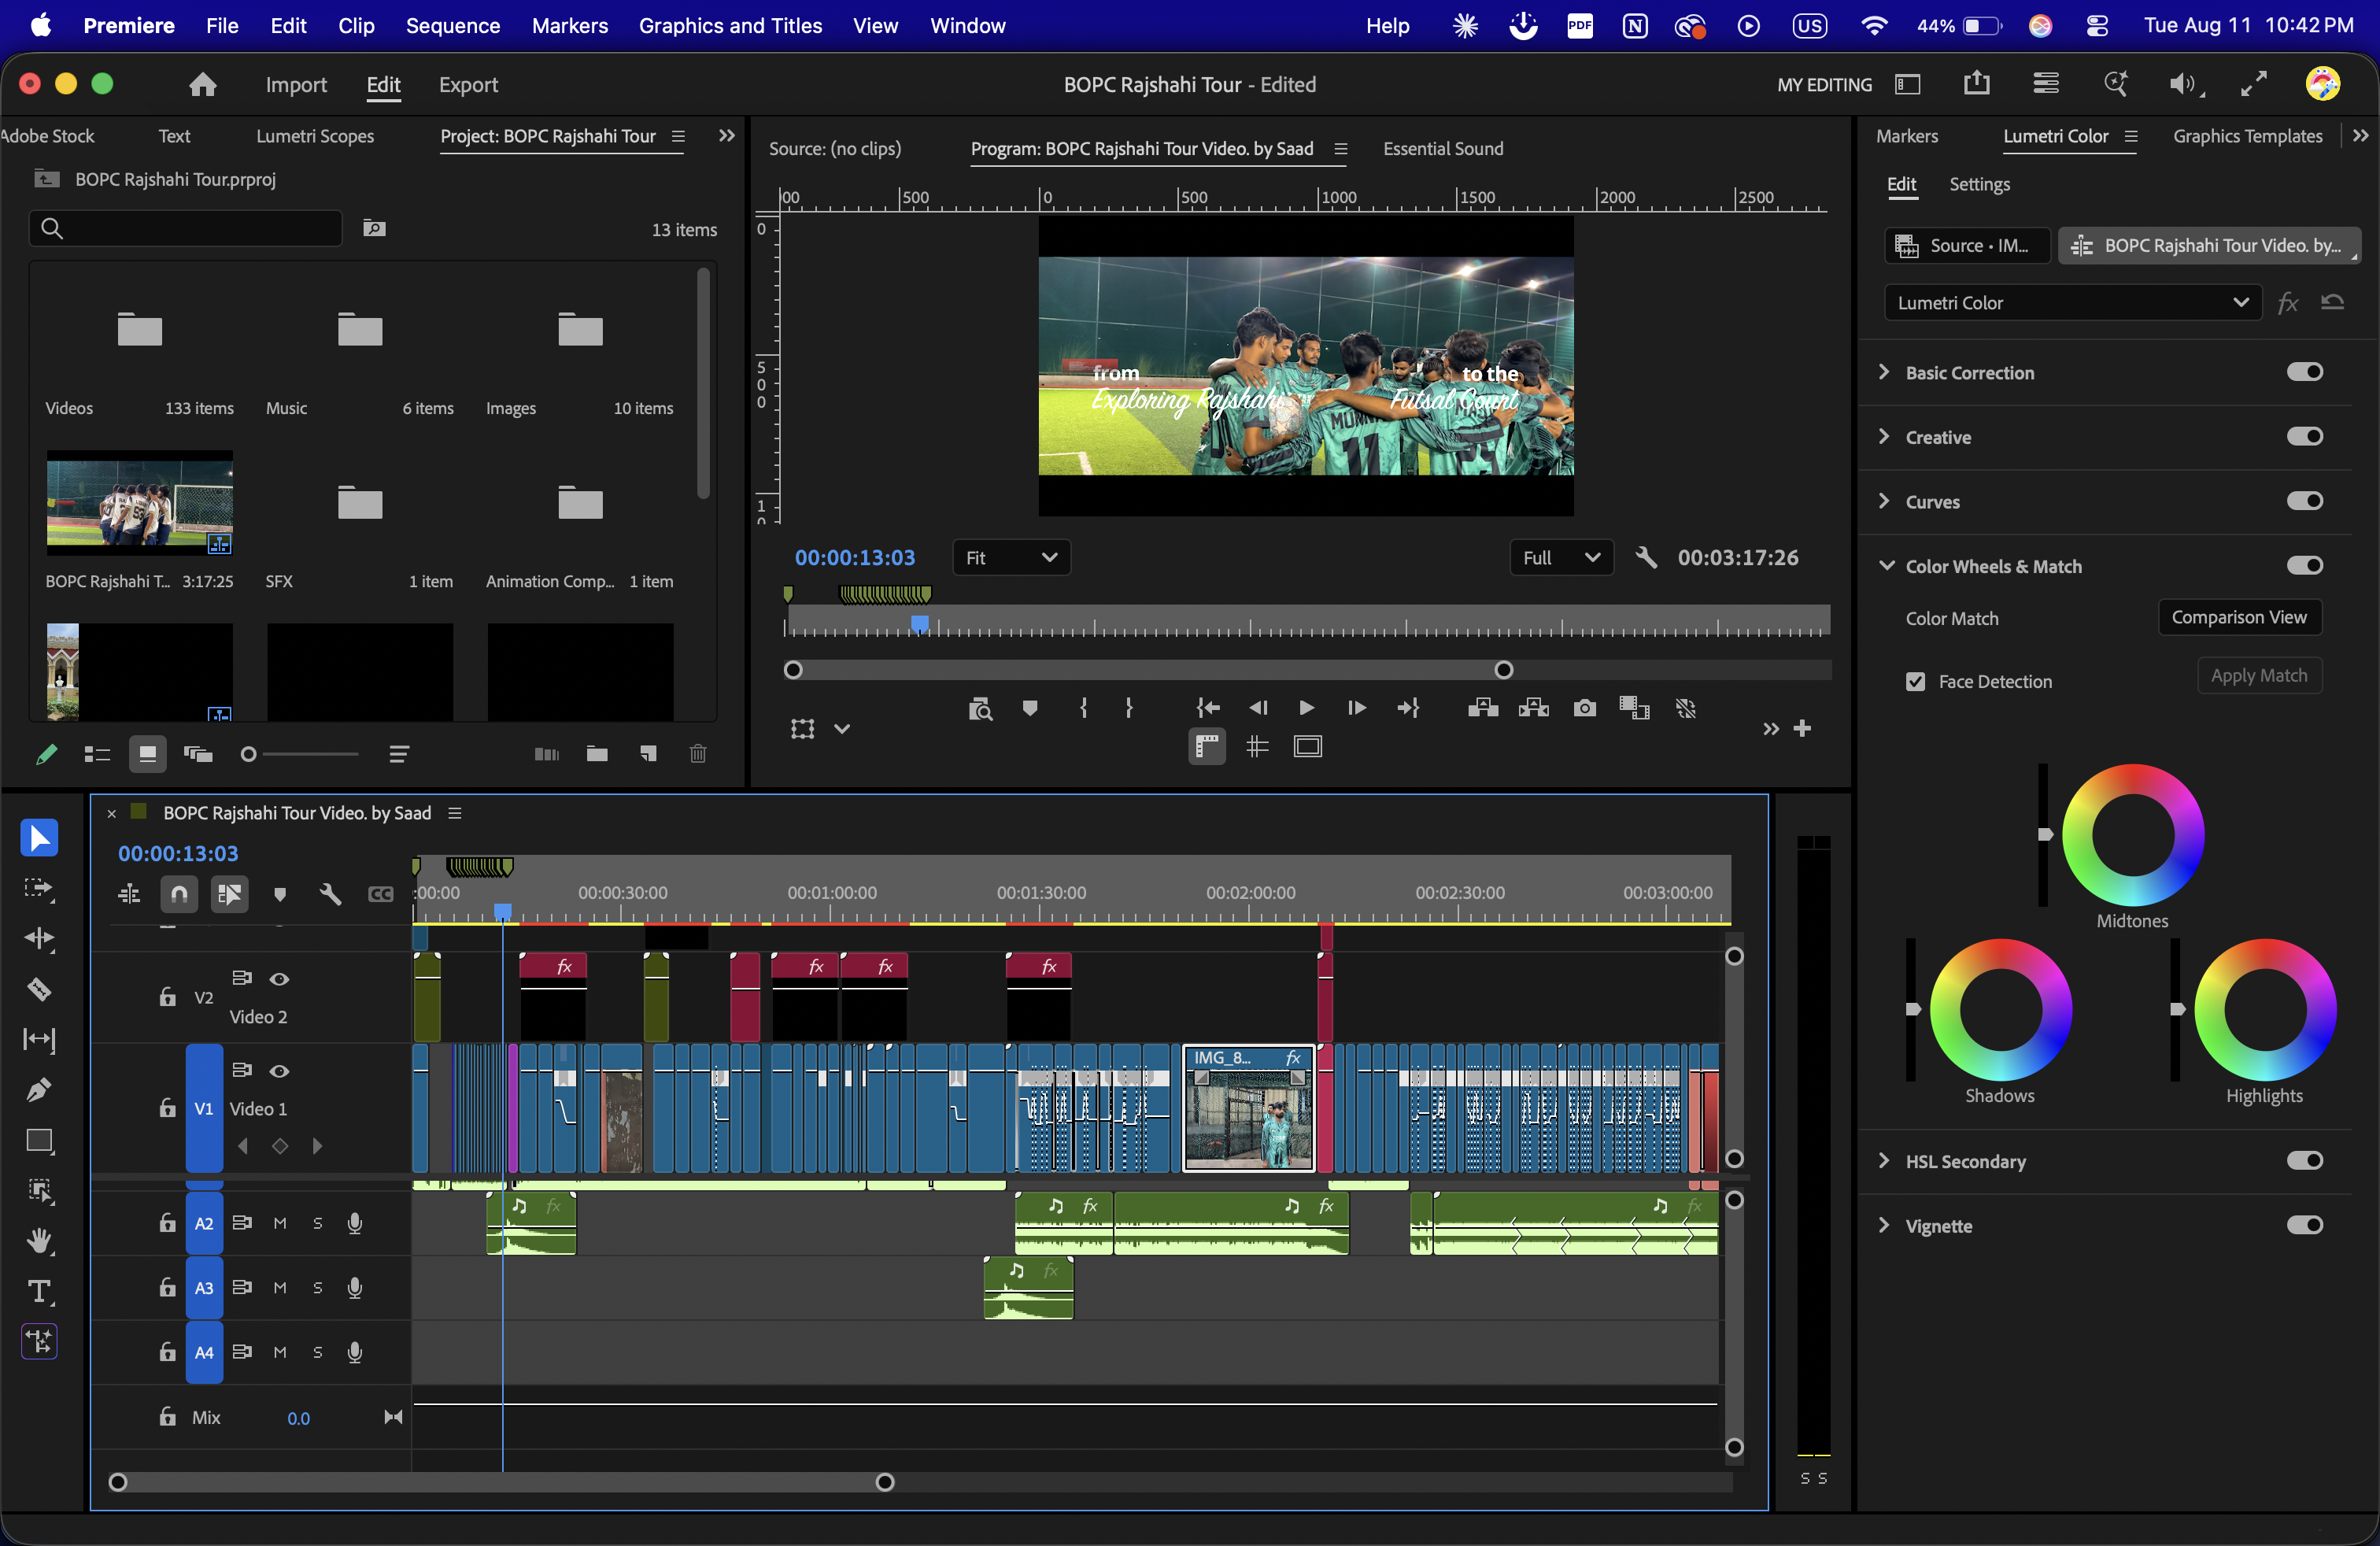The width and height of the screenshot is (2380, 1546).
Task: Click the Lift button in Program monitor
Action: (1483, 708)
